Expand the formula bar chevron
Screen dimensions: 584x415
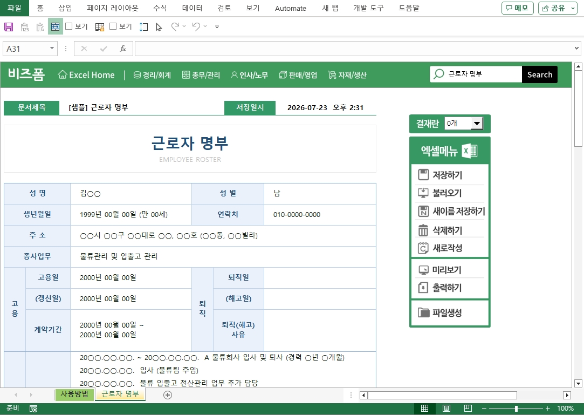[576, 48]
